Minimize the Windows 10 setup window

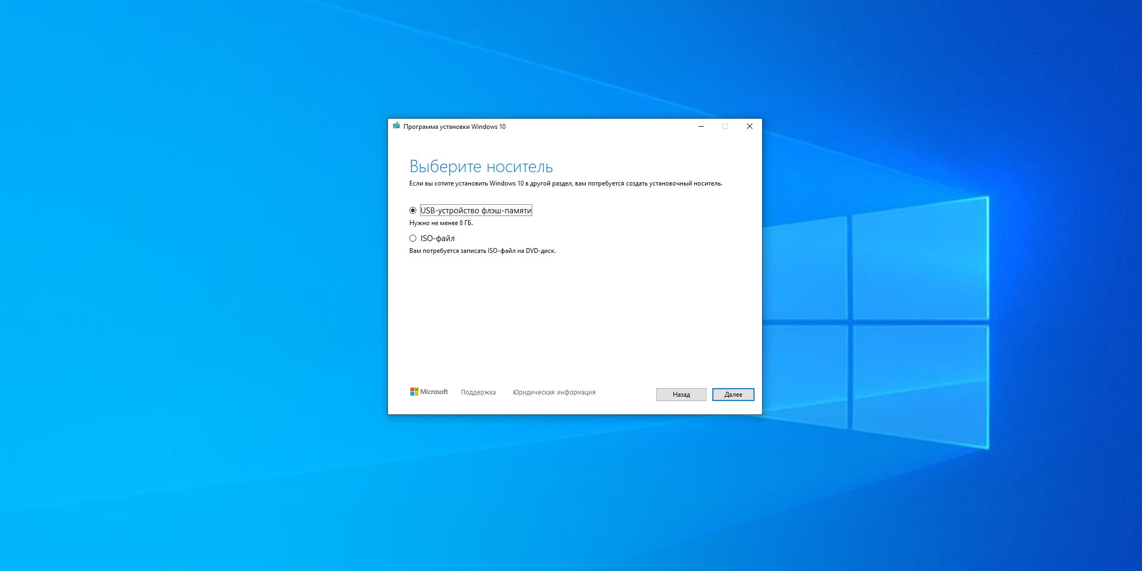(701, 127)
